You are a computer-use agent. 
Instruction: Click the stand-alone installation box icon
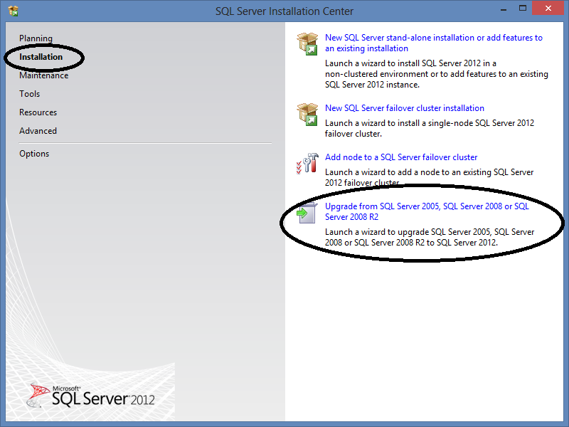click(x=307, y=43)
